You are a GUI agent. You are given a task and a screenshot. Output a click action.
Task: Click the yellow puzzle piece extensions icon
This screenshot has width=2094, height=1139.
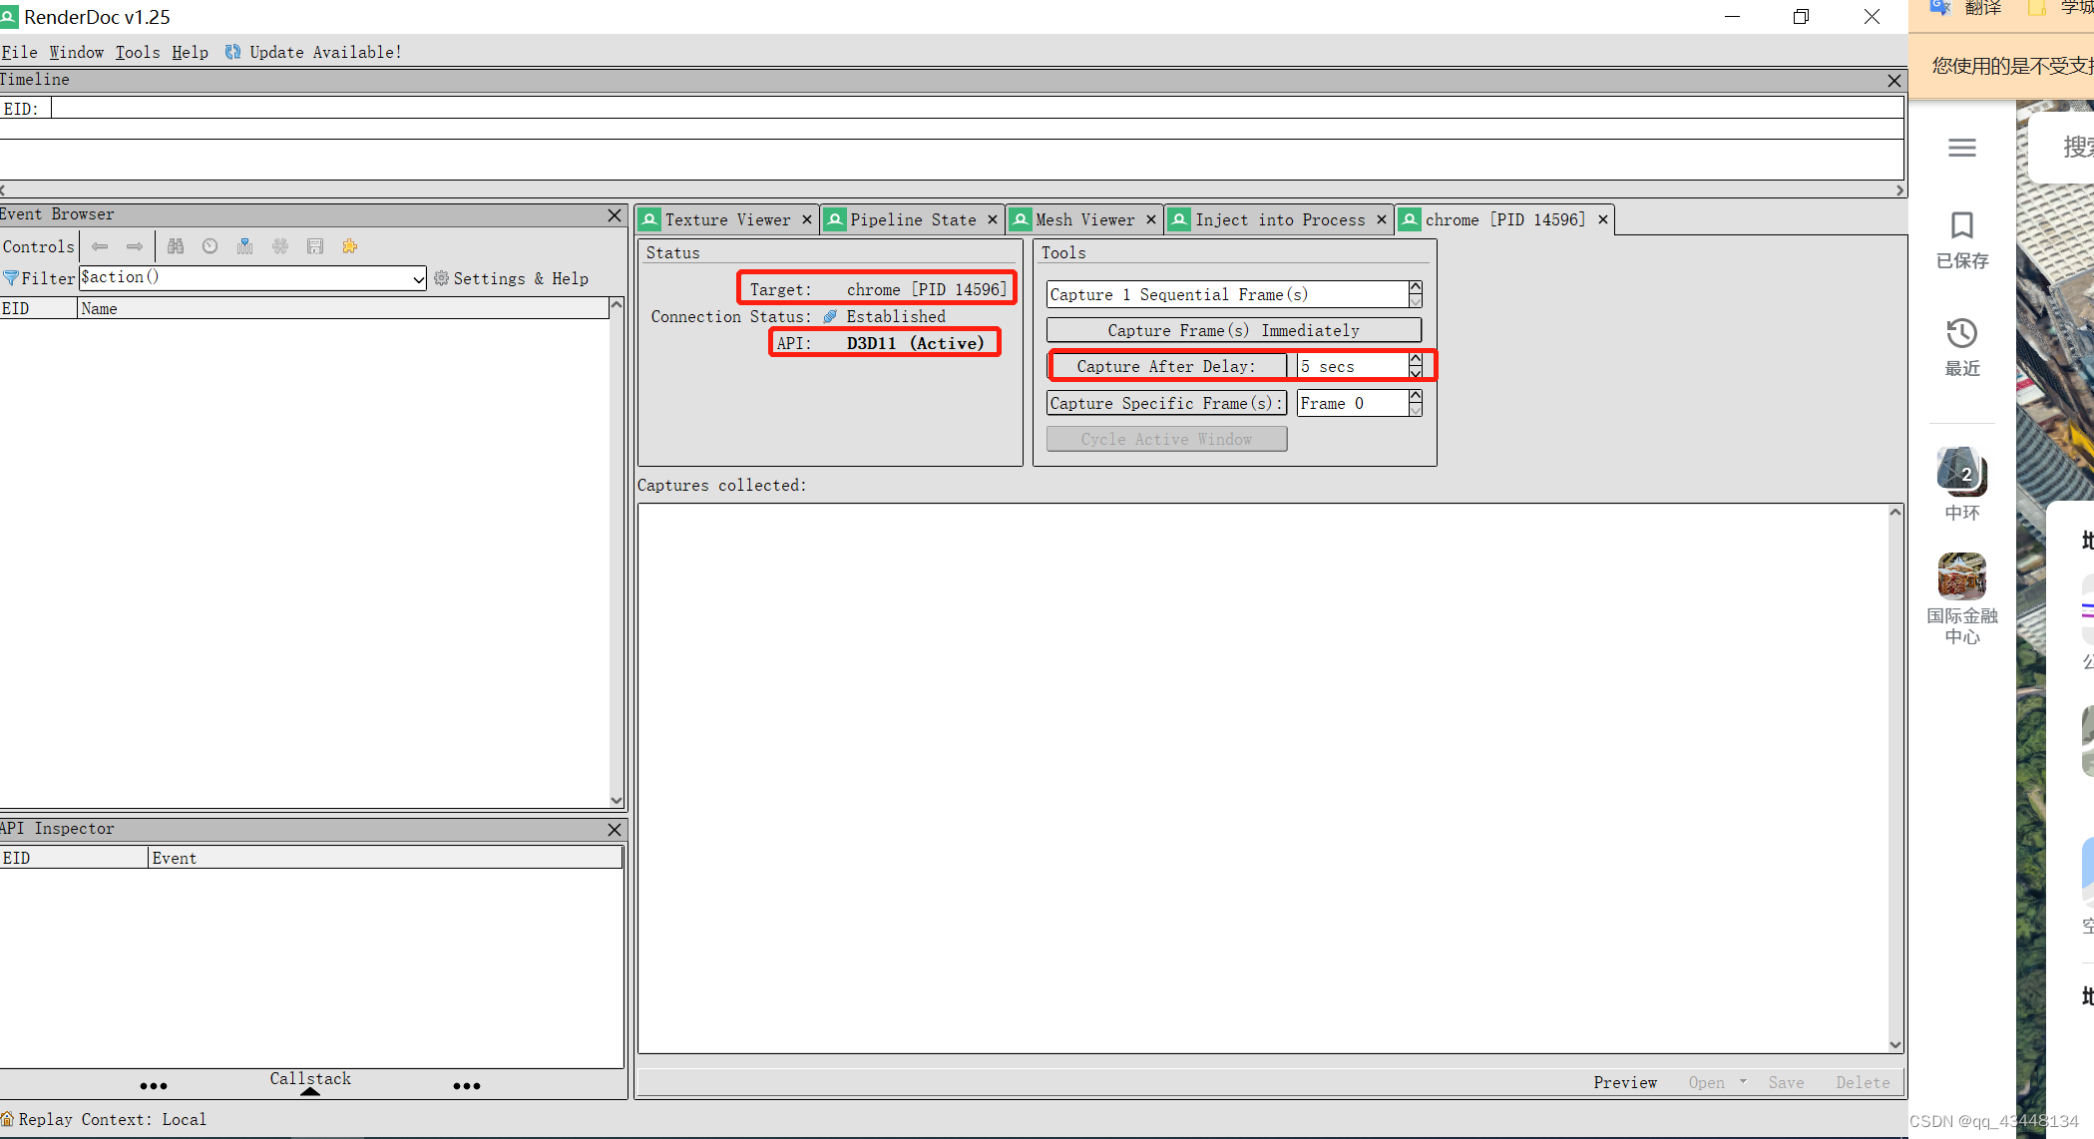point(349,246)
